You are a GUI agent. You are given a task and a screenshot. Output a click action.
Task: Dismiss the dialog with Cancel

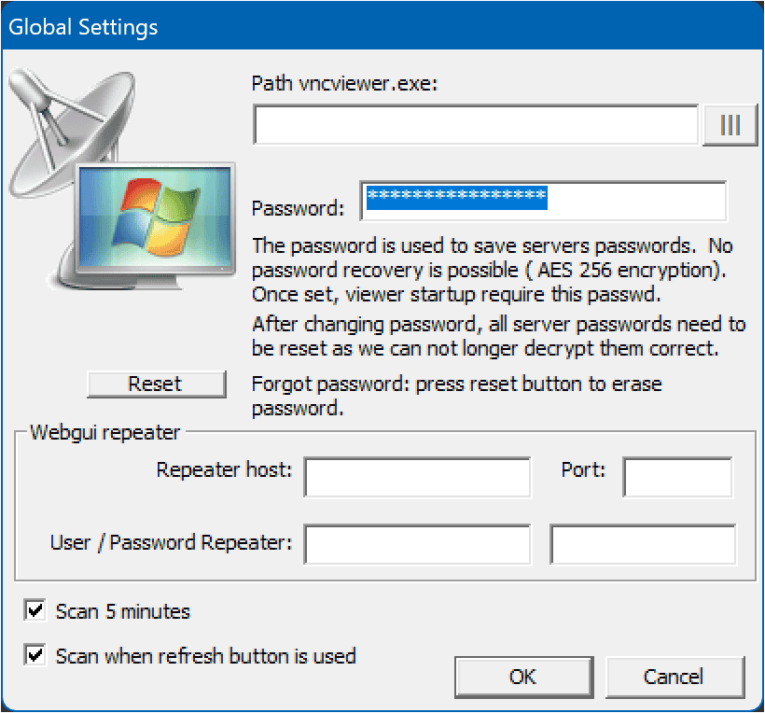click(x=675, y=677)
